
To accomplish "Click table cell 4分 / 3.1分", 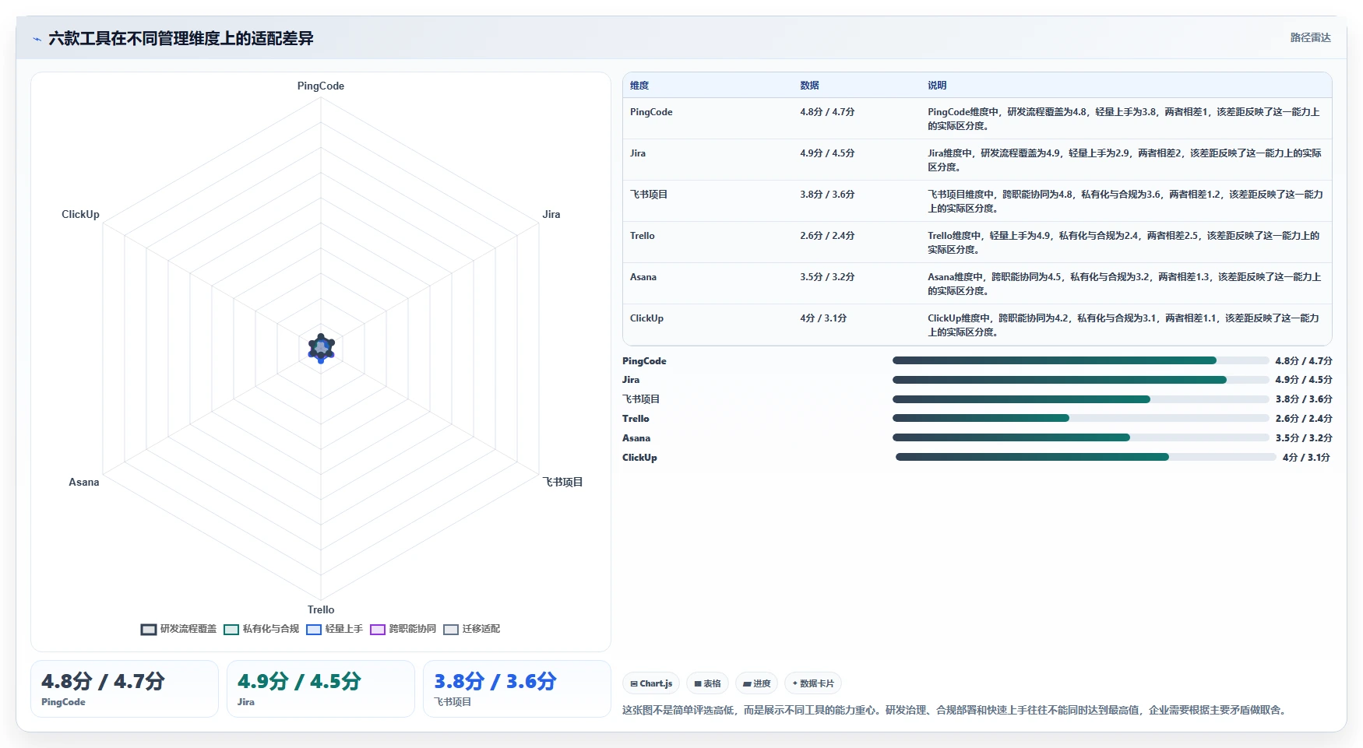I will tap(823, 318).
